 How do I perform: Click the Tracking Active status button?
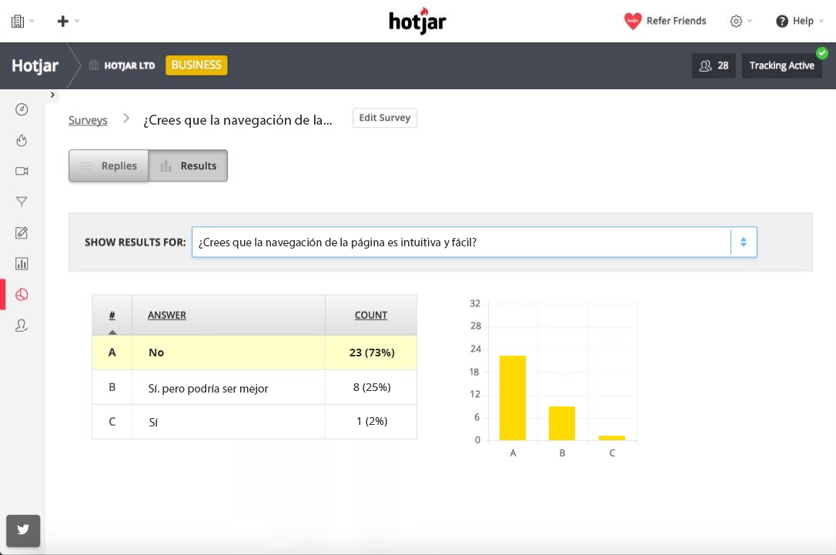point(781,65)
